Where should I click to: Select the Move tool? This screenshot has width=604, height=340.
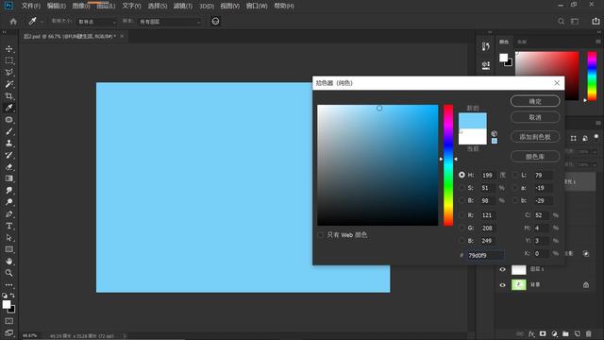click(8, 49)
